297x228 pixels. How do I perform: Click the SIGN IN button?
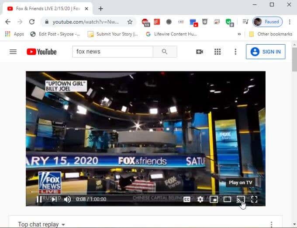coord(266,52)
